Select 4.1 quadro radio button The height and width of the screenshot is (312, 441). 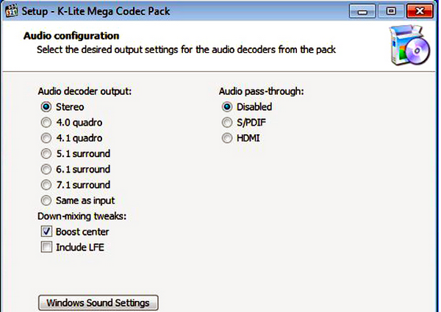tap(46, 138)
